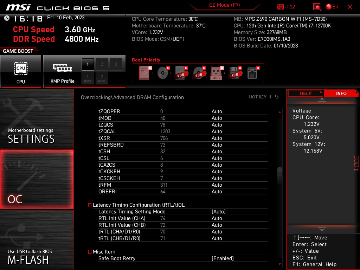Edit tRTL (CHA/D1/R0) Auto field
Image resolution: width=360 pixels, height=270 pixels.
217,232
